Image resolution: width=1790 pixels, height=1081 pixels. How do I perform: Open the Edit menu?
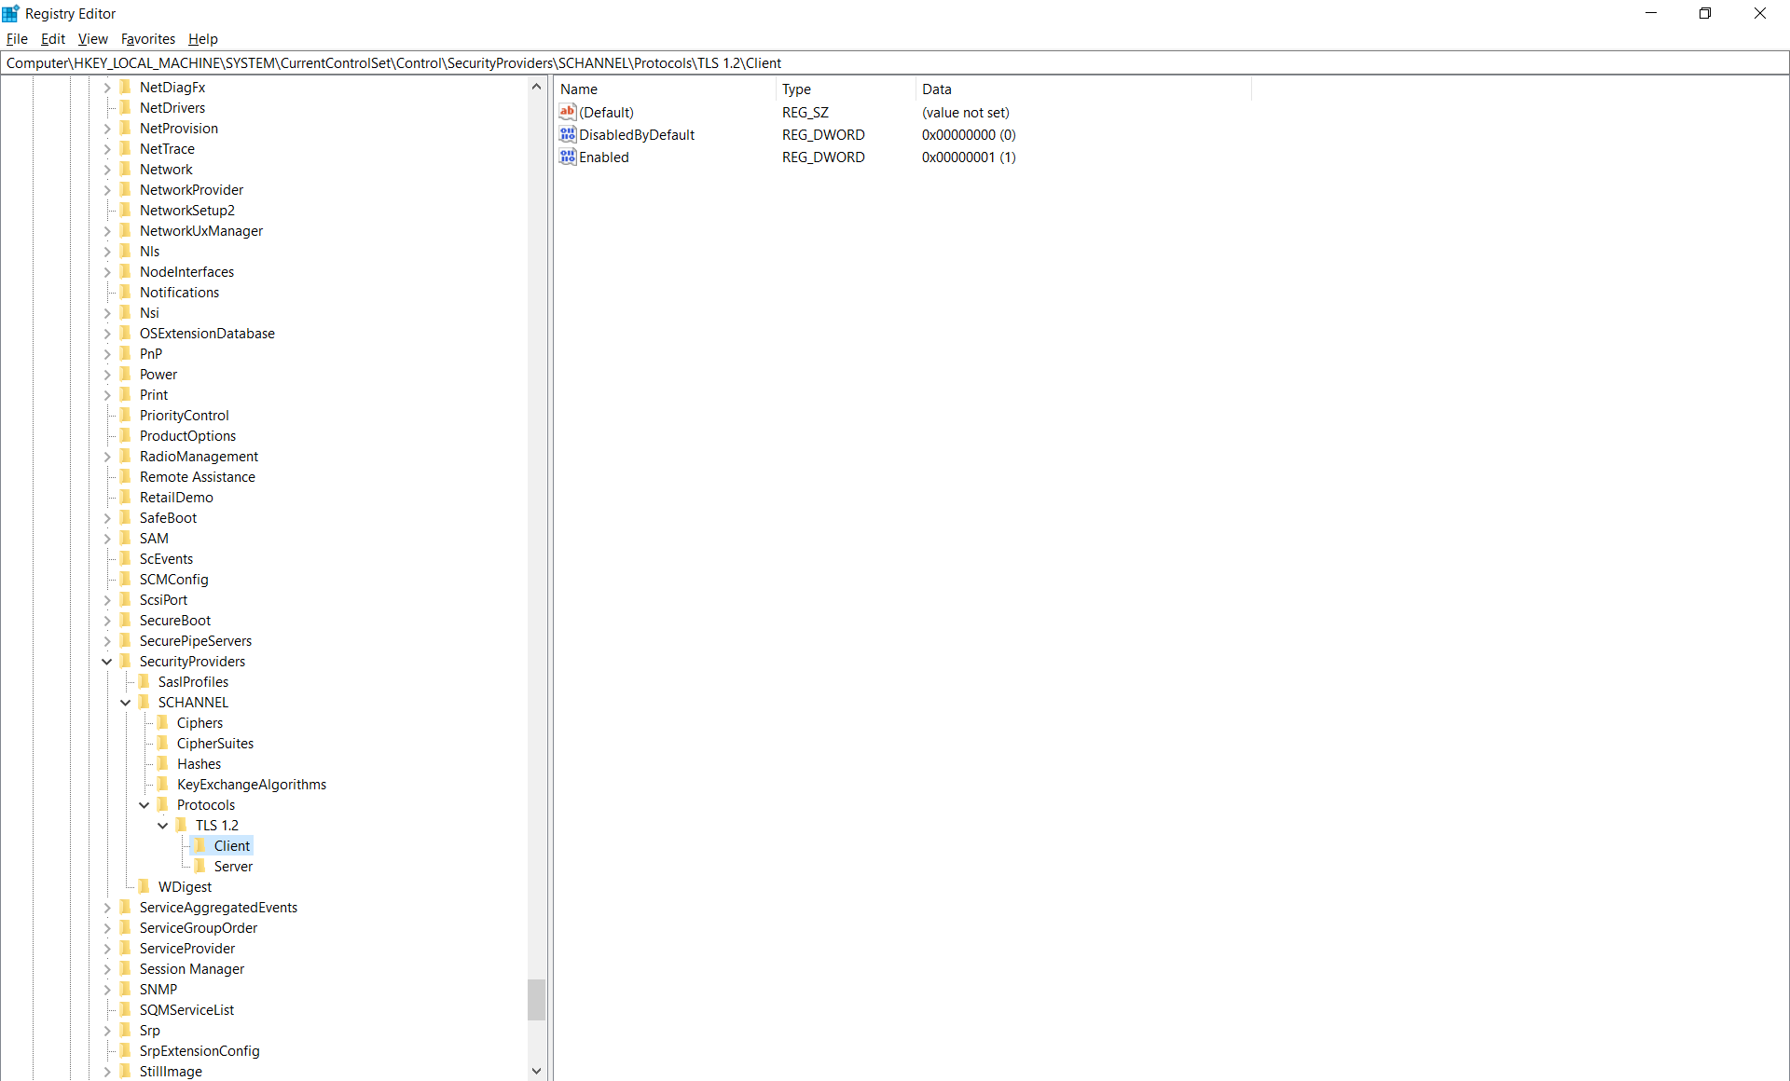[x=52, y=39]
